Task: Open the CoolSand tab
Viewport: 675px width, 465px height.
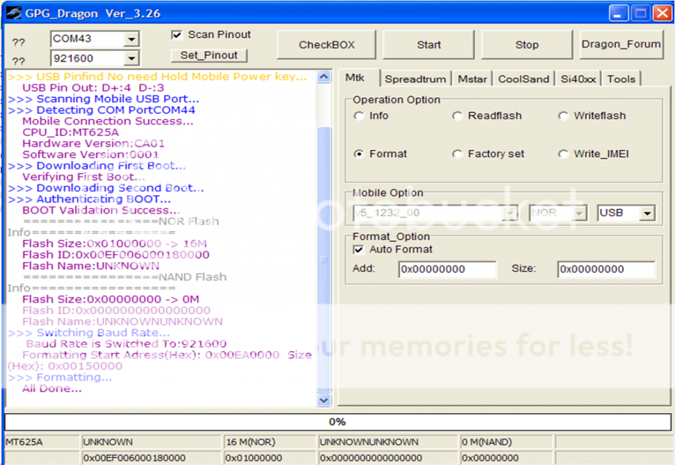Action: pyautogui.click(x=523, y=79)
